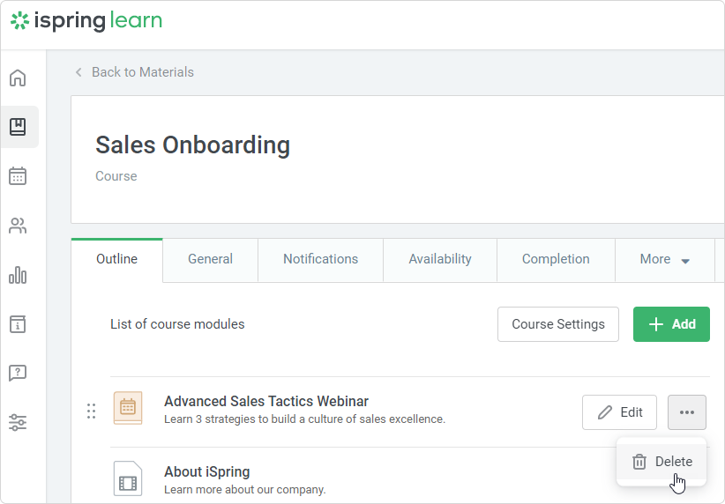This screenshot has width=725, height=504.
Task: Click Edit for Advanced Sales Tactics Webinar
Action: [x=619, y=412]
